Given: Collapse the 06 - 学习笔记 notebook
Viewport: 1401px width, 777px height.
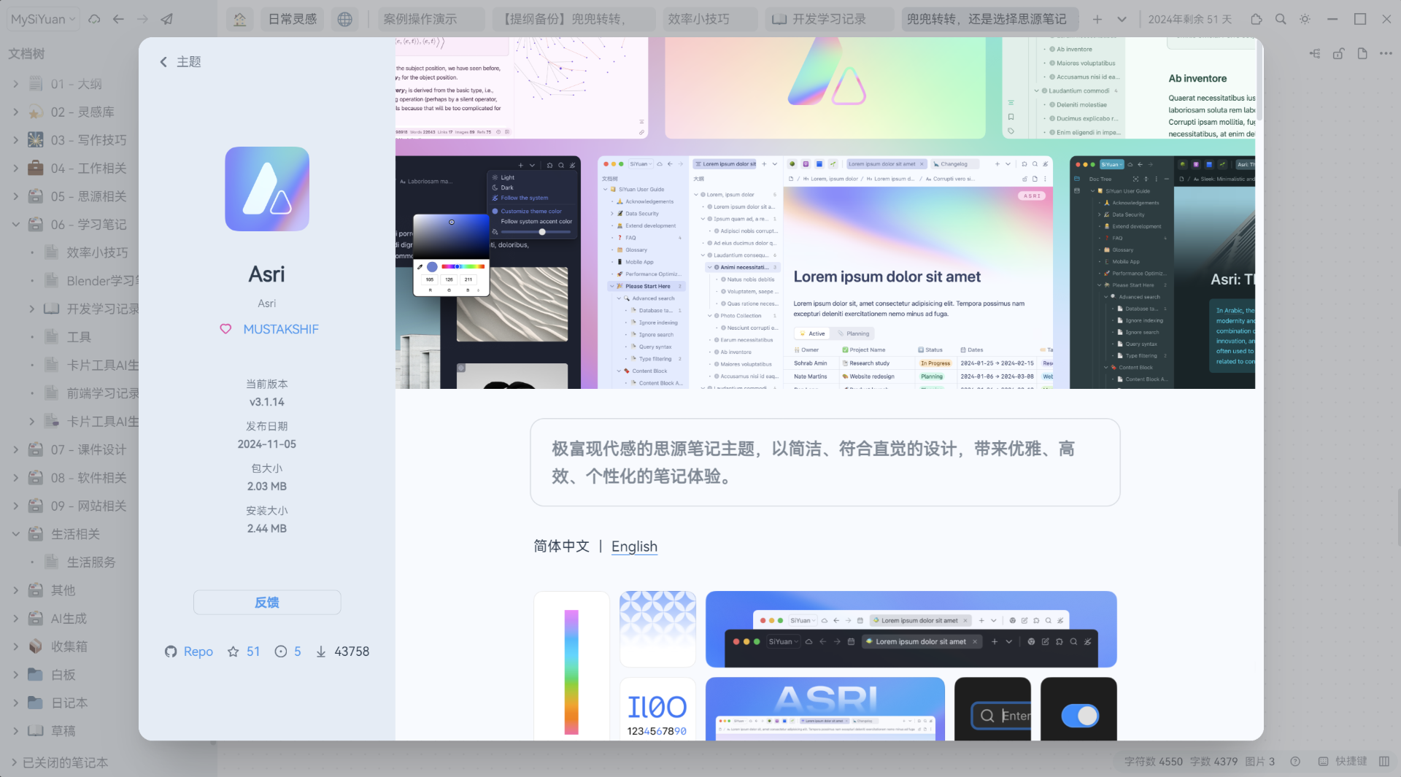Looking at the screenshot, I should 15,225.
